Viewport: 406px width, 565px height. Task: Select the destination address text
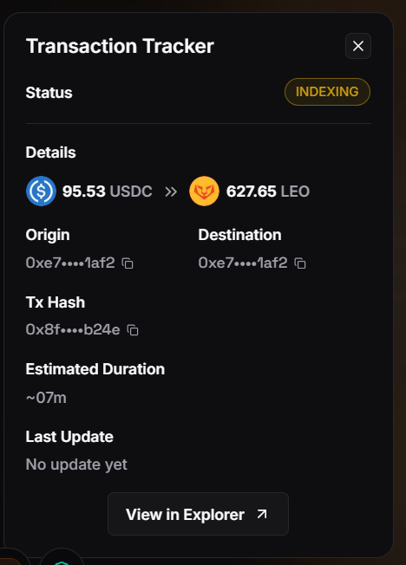[x=243, y=263]
